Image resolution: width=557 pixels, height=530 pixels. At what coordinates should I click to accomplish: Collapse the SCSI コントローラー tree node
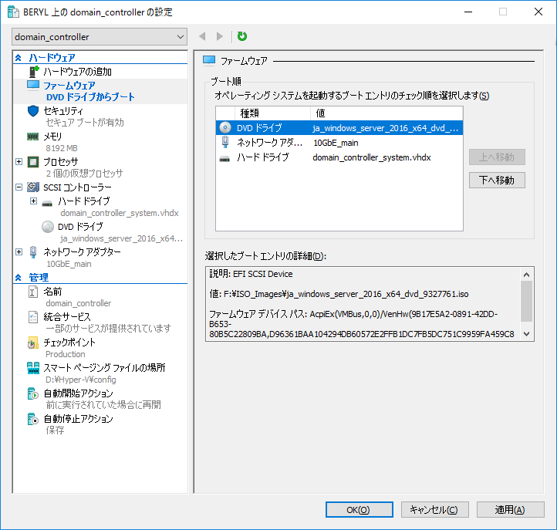pos(19,187)
